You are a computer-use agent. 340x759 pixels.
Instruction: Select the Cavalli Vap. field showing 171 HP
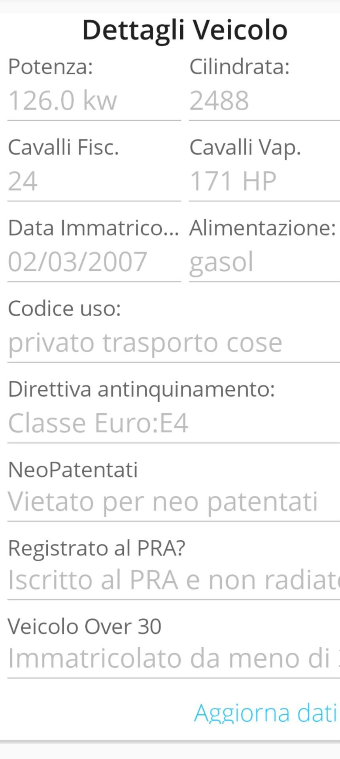pyautogui.click(x=264, y=181)
